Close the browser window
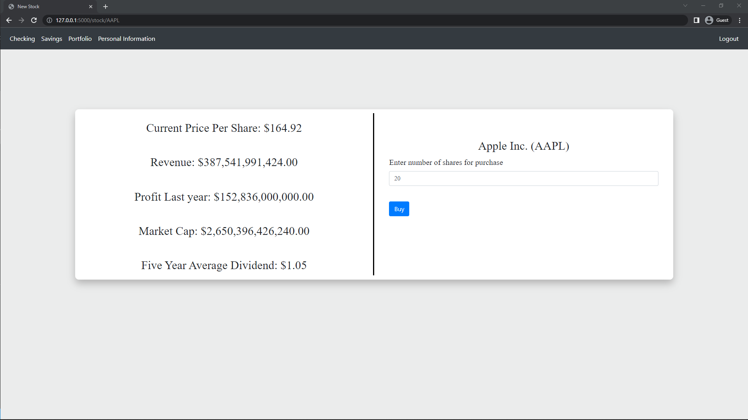 coord(739,6)
